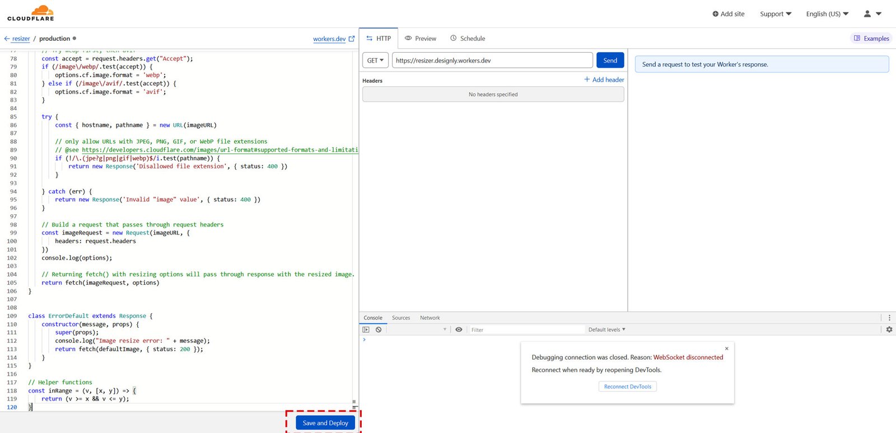
Task: Click the Reconnect DevTools button
Action: (x=627, y=387)
